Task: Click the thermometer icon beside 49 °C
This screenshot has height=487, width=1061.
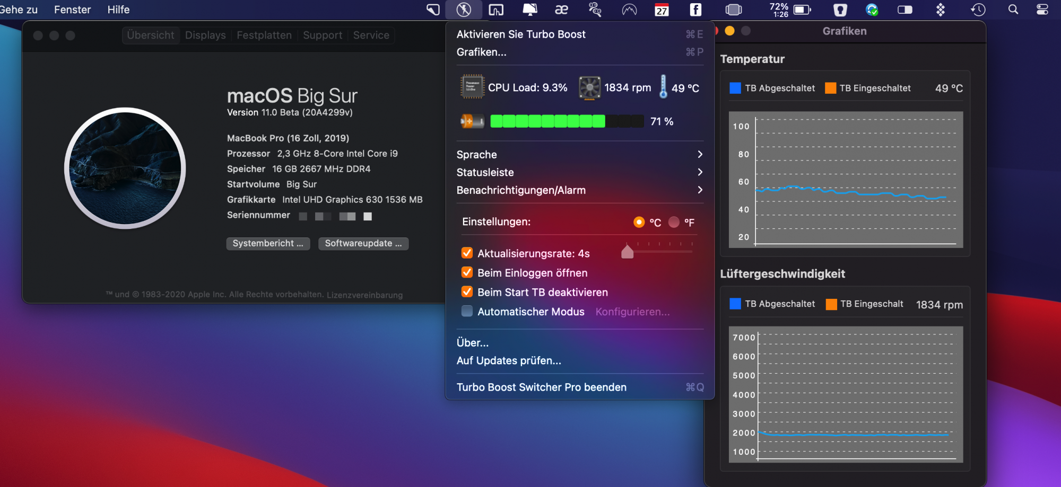Action: 663,86
